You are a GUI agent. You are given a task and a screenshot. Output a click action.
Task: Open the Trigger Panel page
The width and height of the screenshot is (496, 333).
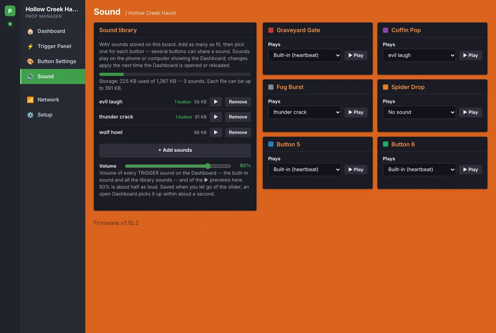pos(53,46)
